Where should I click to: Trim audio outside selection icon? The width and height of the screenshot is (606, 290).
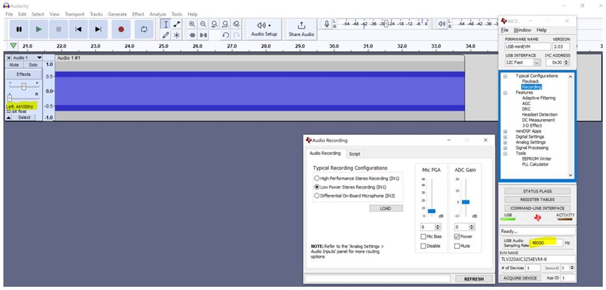point(192,35)
